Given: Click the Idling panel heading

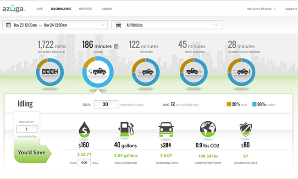Looking at the screenshot, I should click(25, 104).
